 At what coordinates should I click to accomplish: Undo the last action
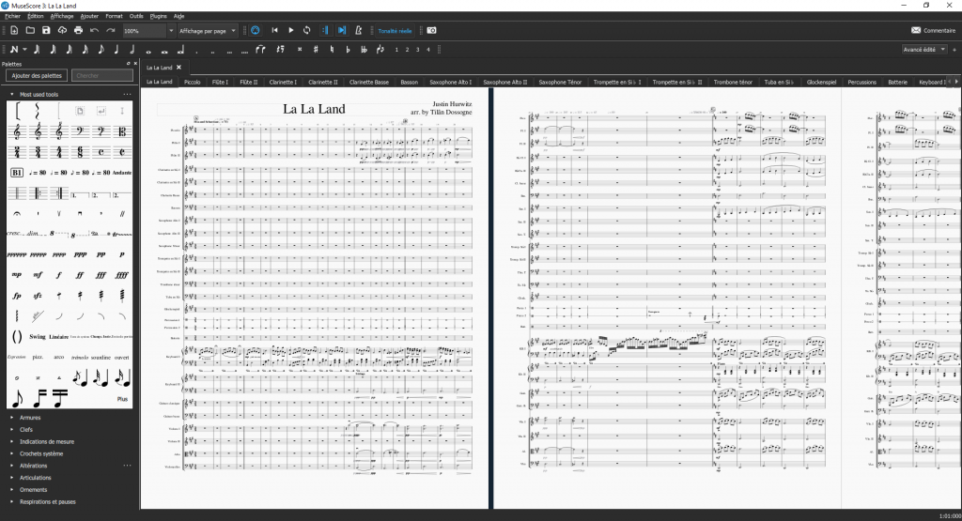click(94, 30)
